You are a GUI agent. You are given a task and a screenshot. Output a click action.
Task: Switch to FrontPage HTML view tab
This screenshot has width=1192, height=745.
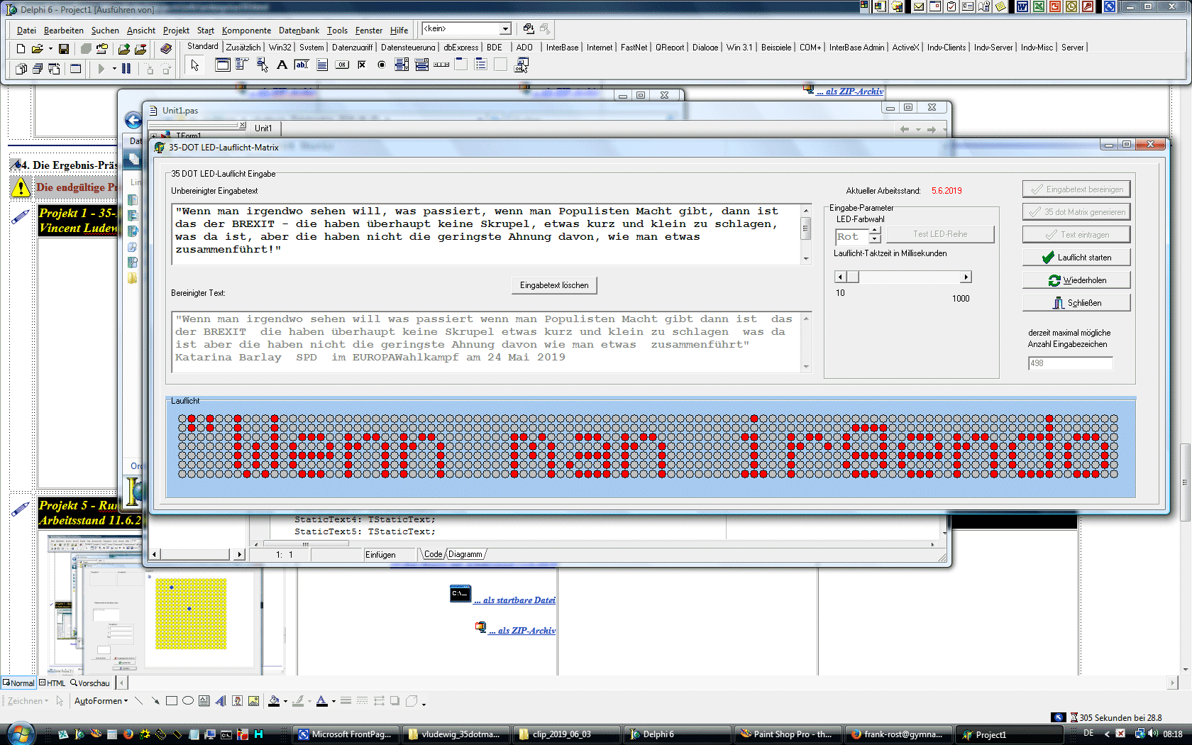(52, 683)
